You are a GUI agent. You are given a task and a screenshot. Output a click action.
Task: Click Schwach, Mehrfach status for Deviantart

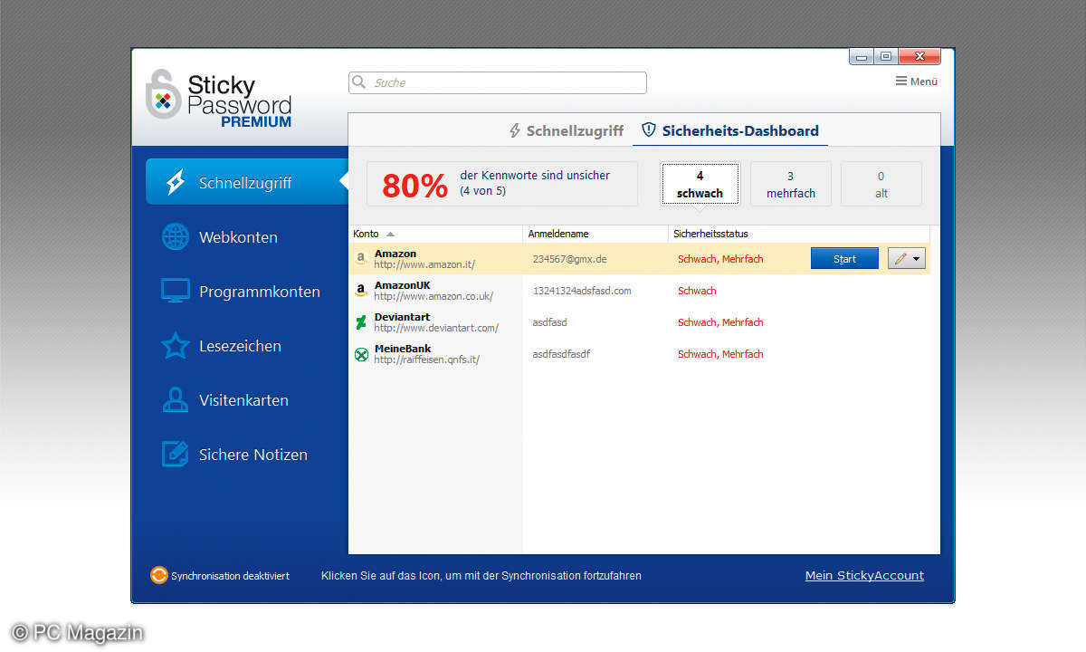[x=720, y=322]
